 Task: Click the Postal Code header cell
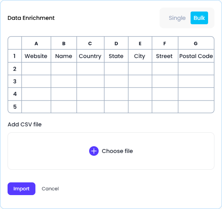pyautogui.click(x=196, y=56)
